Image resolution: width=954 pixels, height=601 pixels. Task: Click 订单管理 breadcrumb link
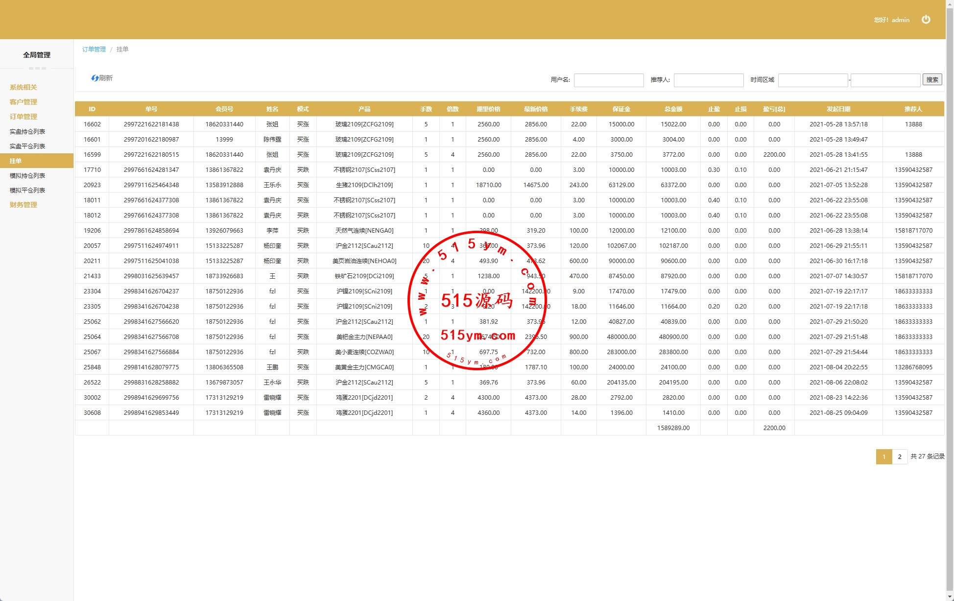click(x=94, y=49)
